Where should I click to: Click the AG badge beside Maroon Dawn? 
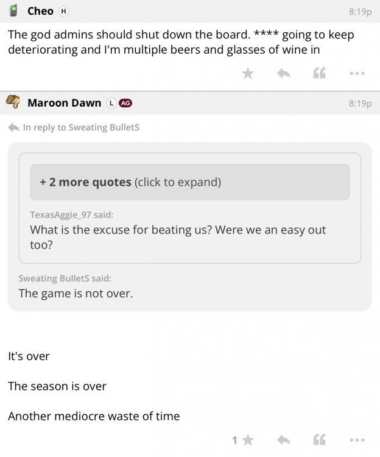(x=125, y=103)
